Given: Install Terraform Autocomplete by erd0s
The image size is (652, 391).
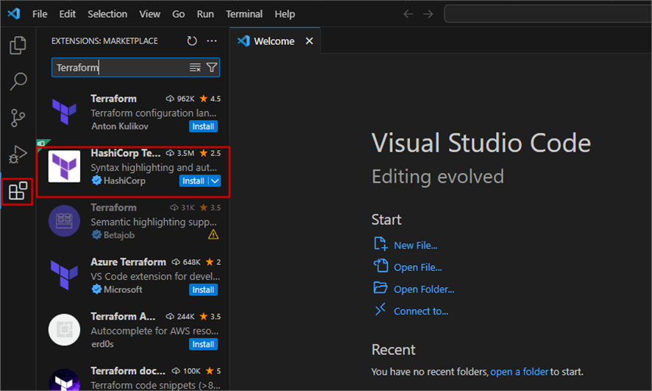Looking at the screenshot, I should [203, 345].
